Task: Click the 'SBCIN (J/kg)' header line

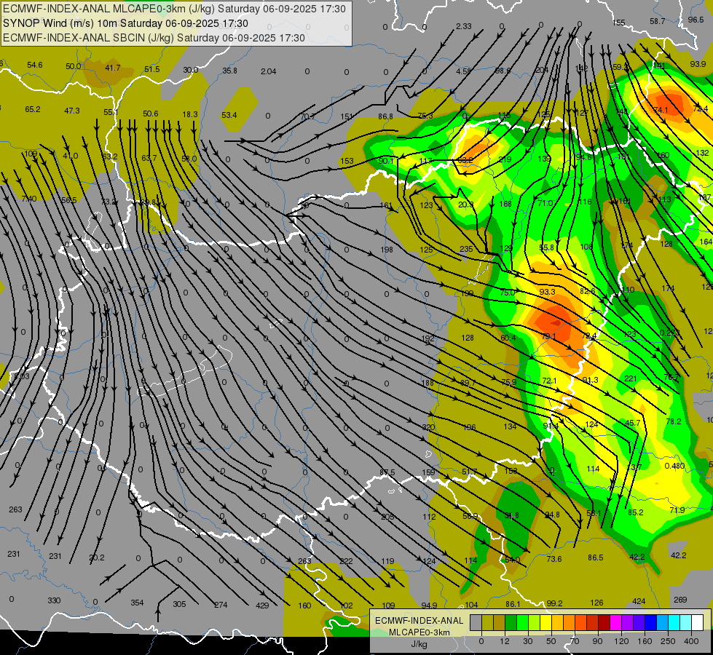Action: (x=154, y=38)
